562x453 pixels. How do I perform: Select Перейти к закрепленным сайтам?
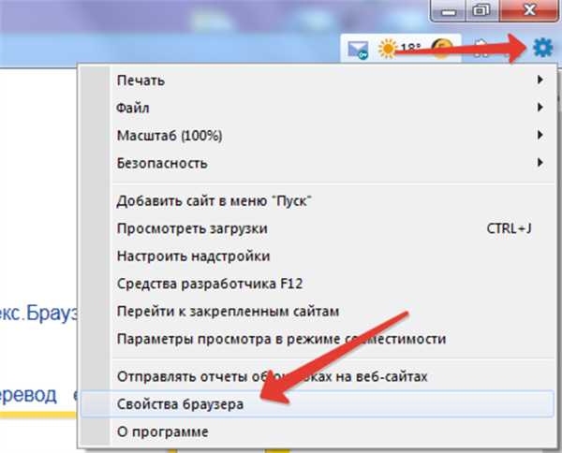(318, 311)
